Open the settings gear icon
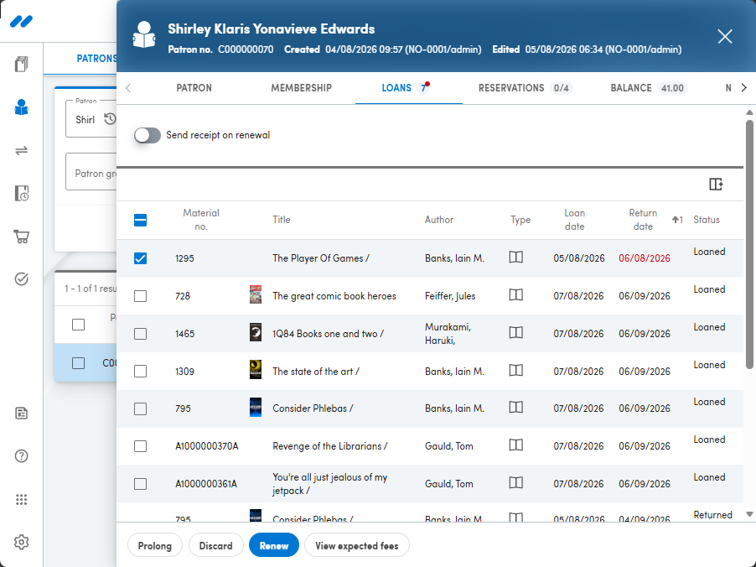The height and width of the screenshot is (567, 756). click(x=21, y=543)
